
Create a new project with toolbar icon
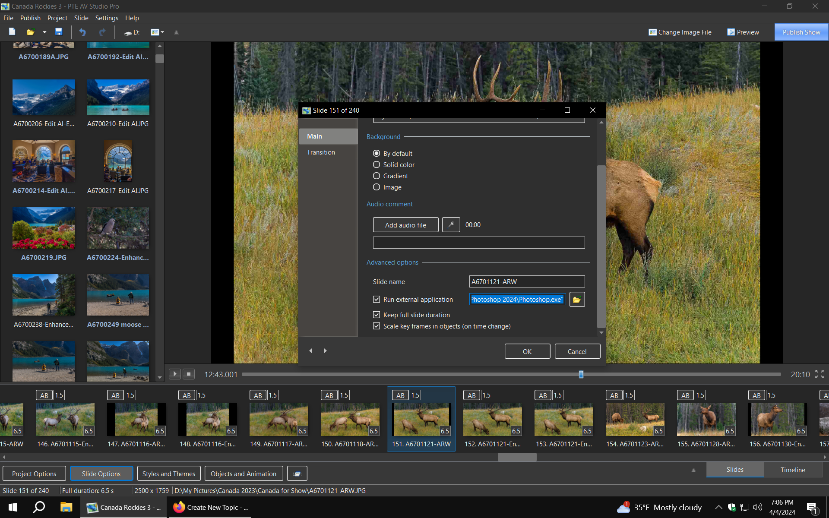[x=12, y=32]
